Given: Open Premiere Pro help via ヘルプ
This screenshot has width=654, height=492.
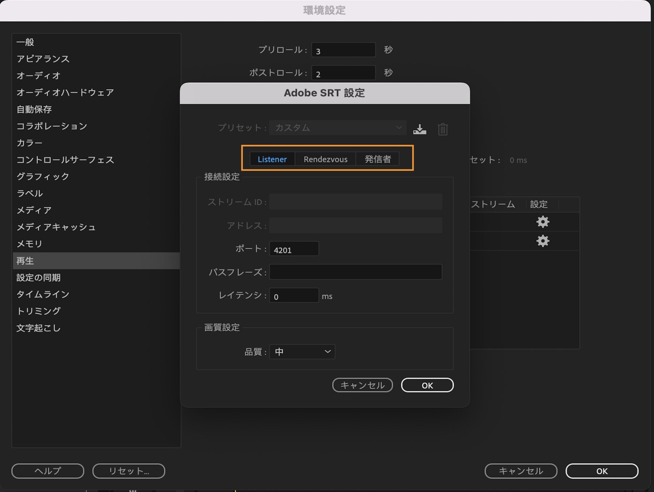Looking at the screenshot, I should point(47,471).
